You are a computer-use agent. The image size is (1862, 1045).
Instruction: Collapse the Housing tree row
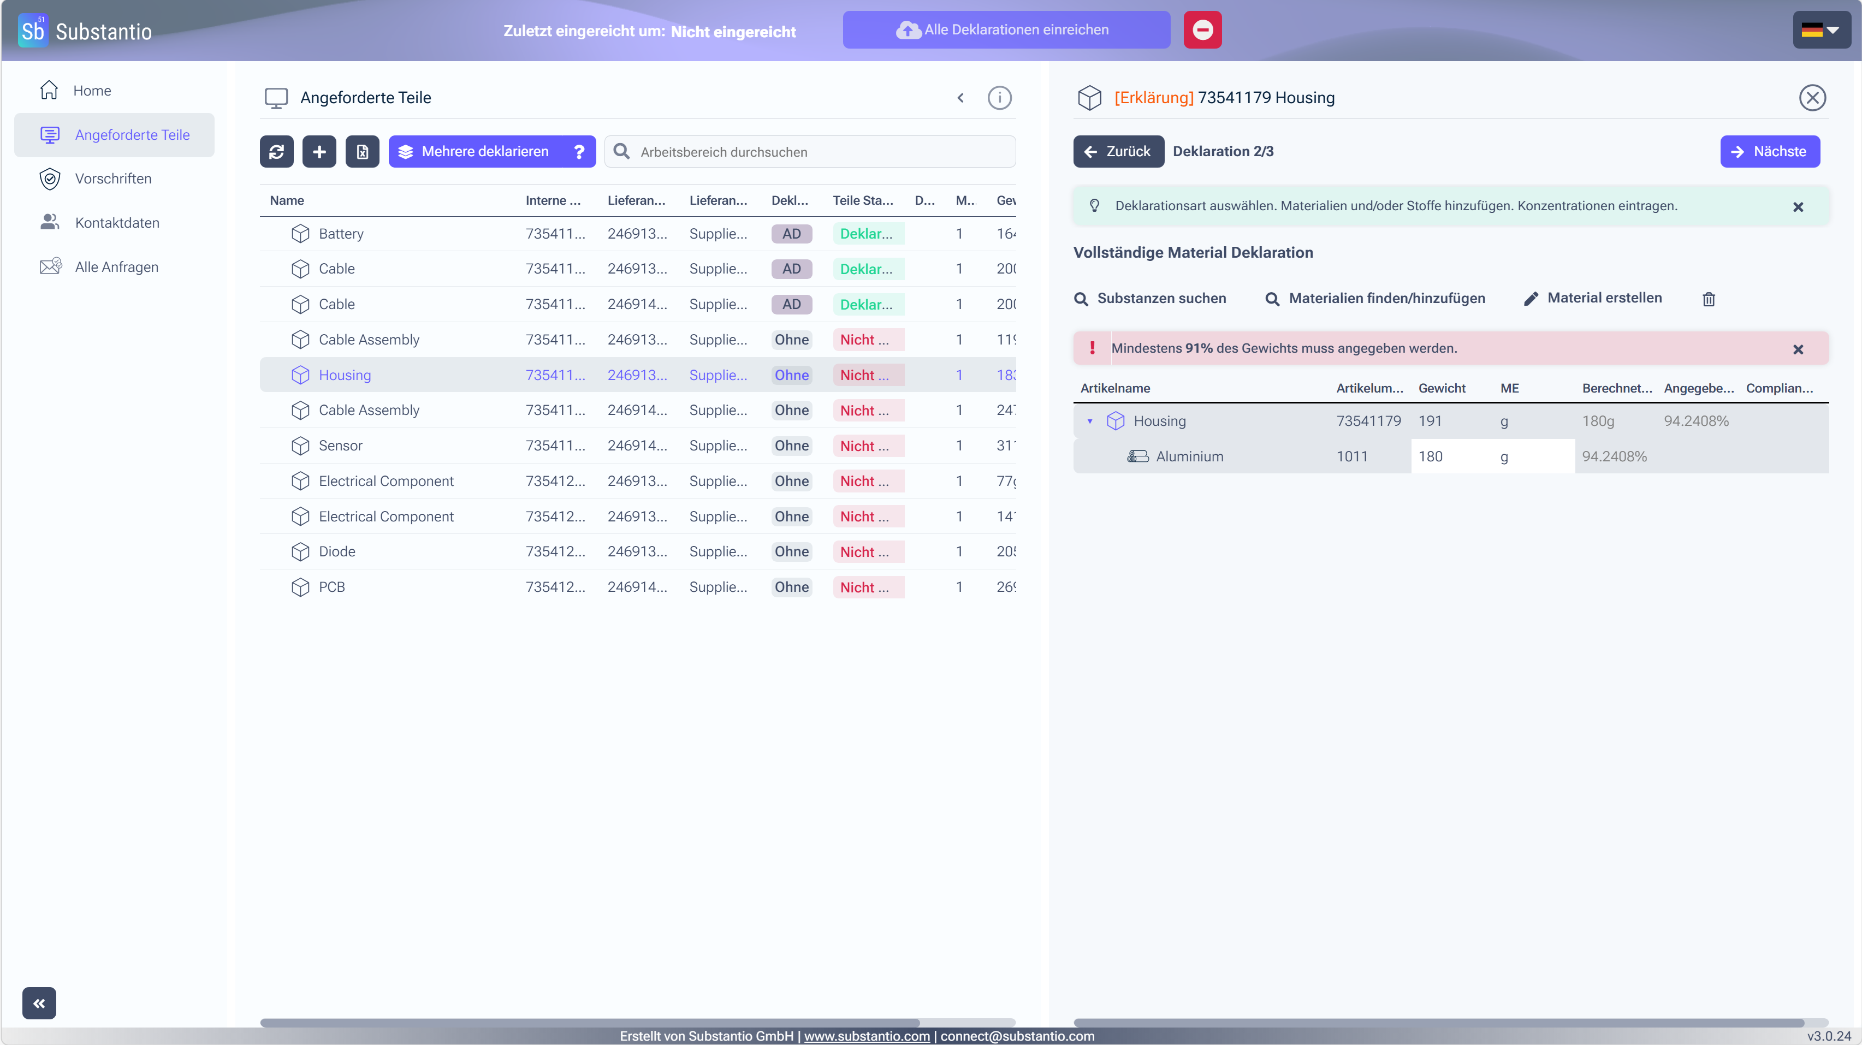1090,420
